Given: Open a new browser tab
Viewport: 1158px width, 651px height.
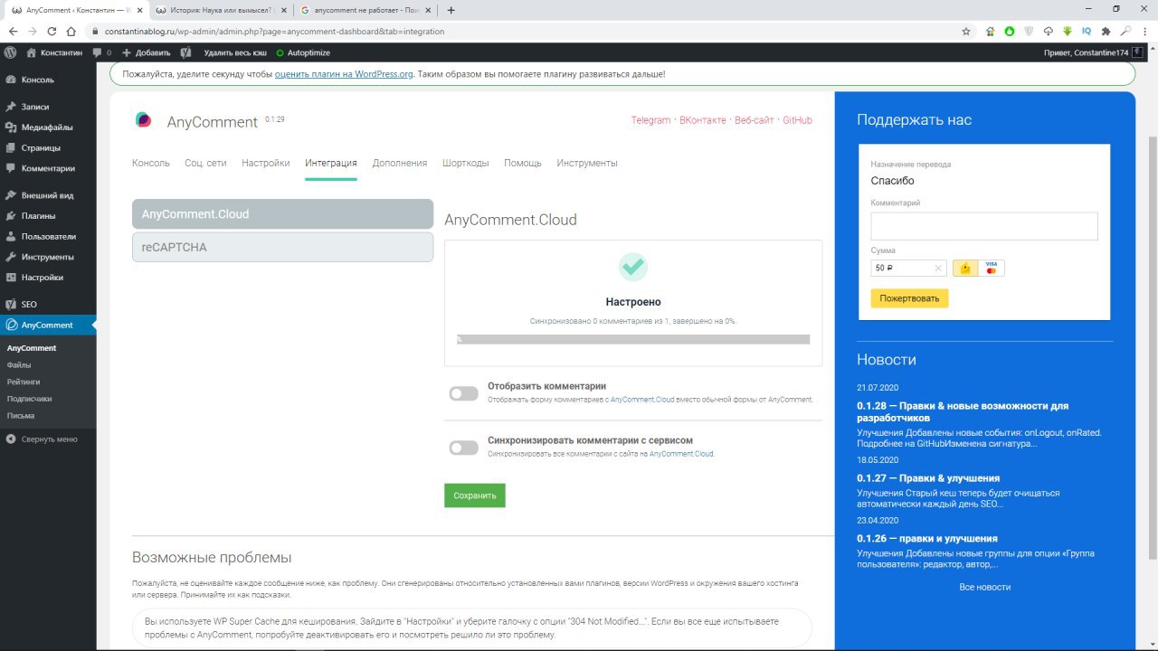Looking at the screenshot, I should point(451,10).
